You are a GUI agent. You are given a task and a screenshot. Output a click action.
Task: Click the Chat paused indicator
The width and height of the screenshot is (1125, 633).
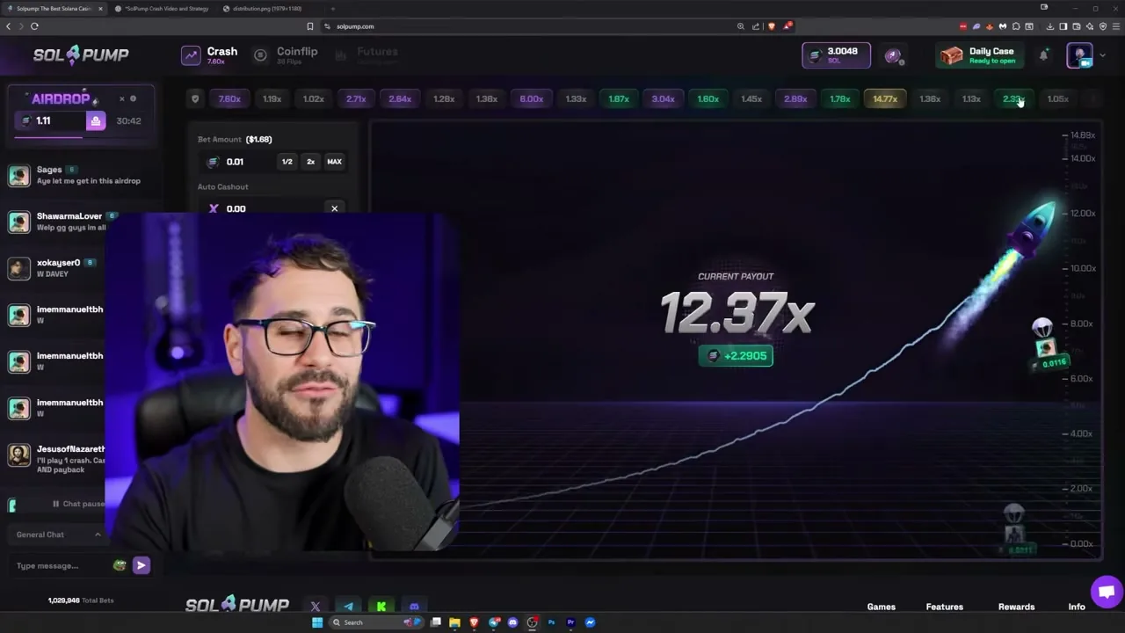click(x=78, y=504)
